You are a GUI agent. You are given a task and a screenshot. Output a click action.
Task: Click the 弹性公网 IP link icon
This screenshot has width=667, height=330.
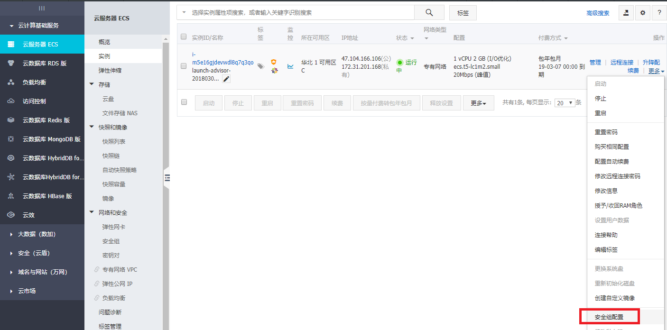[x=97, y=284]
